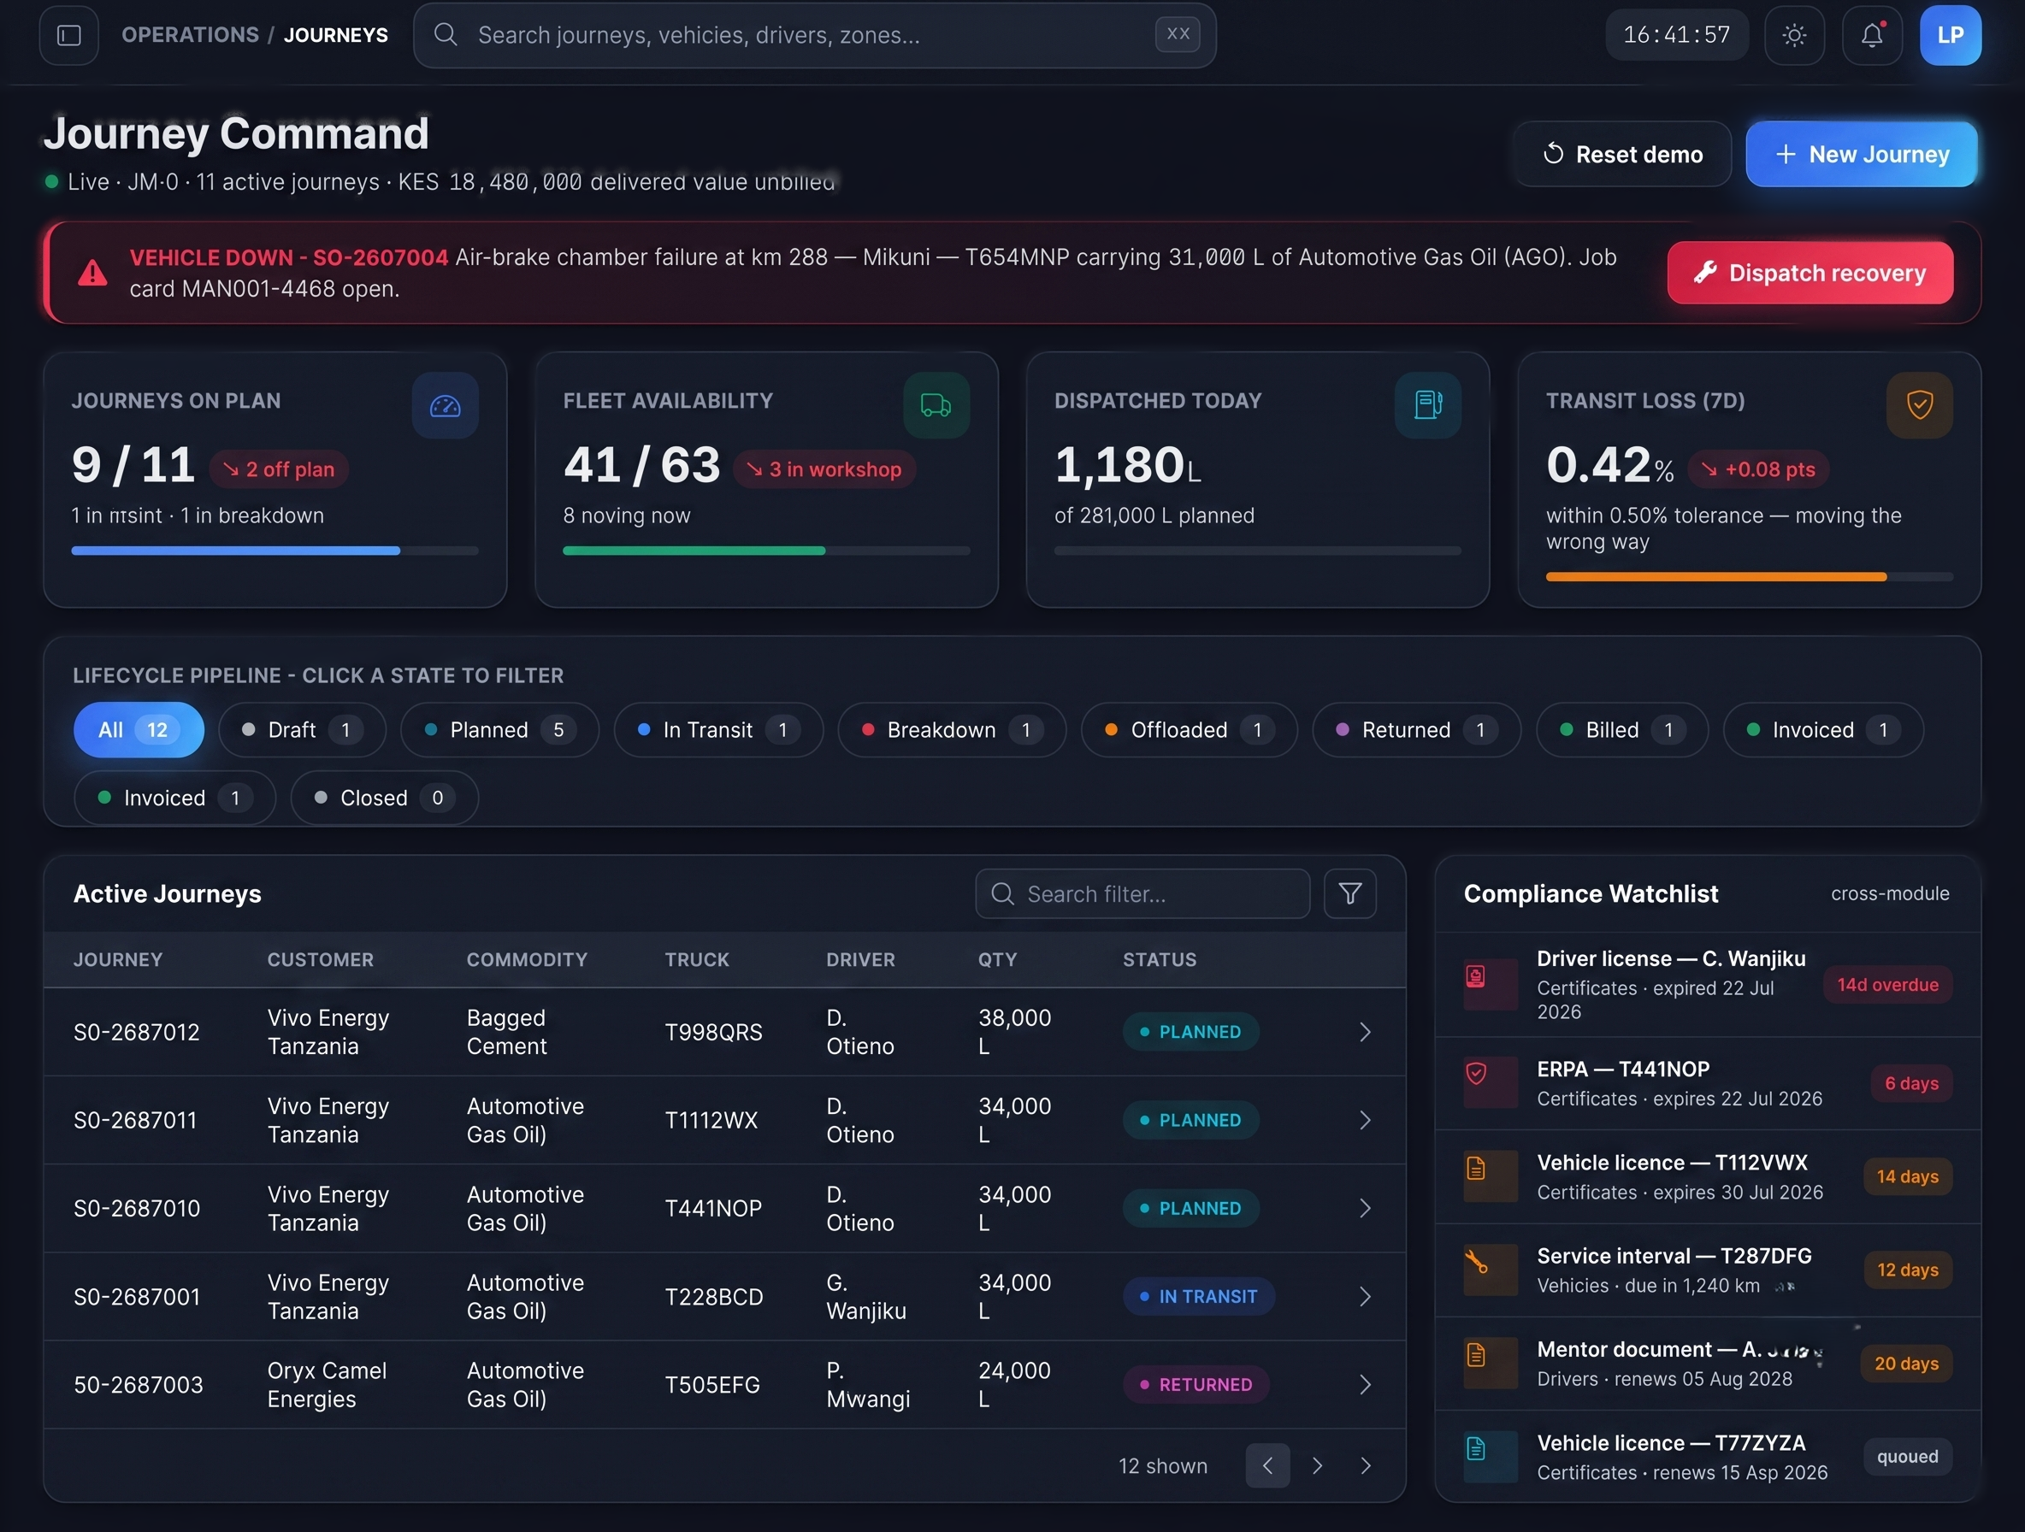The width and height of the screenshot is (2025, 1532).
Task: Click the shield icon on Transit Loss card
Action: point(1919,405)
